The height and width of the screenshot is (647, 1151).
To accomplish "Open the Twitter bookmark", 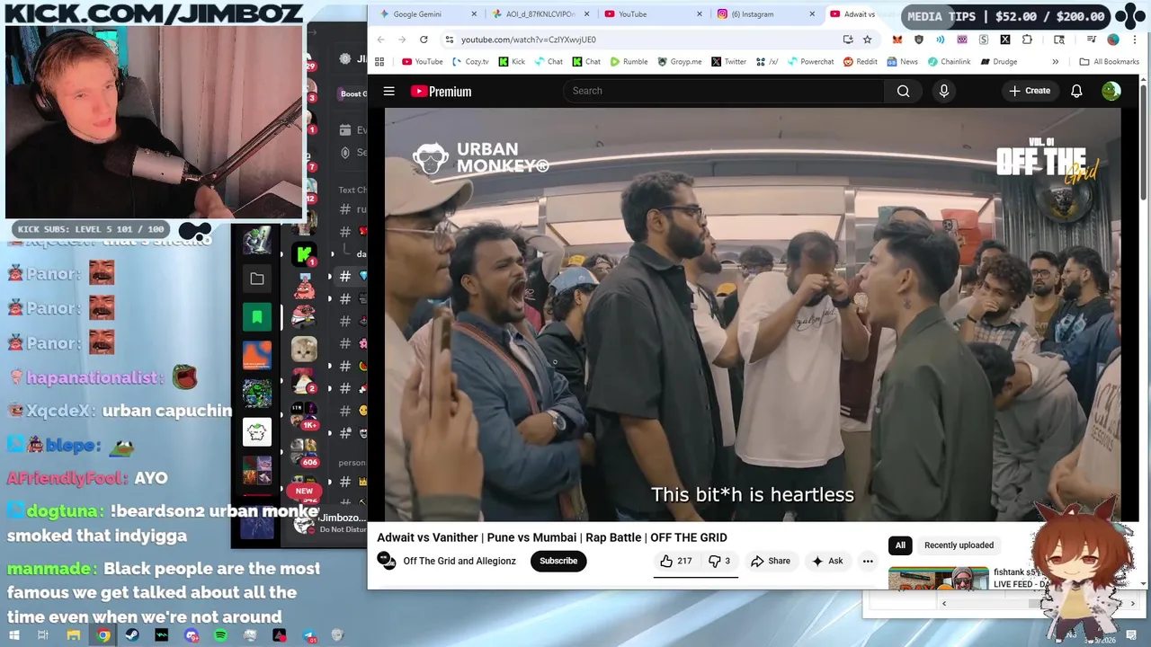I will click(x=728, y=62).
